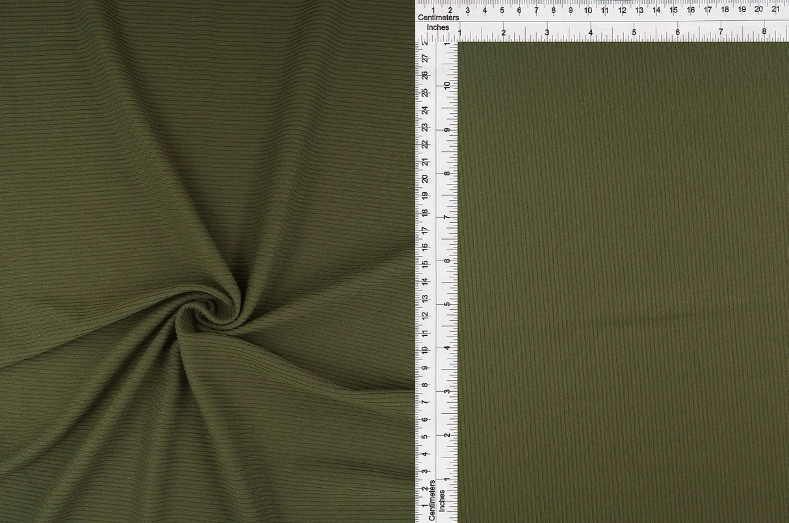
Task: Click the Centimeters label on top ruler
Action: (439, 18)
